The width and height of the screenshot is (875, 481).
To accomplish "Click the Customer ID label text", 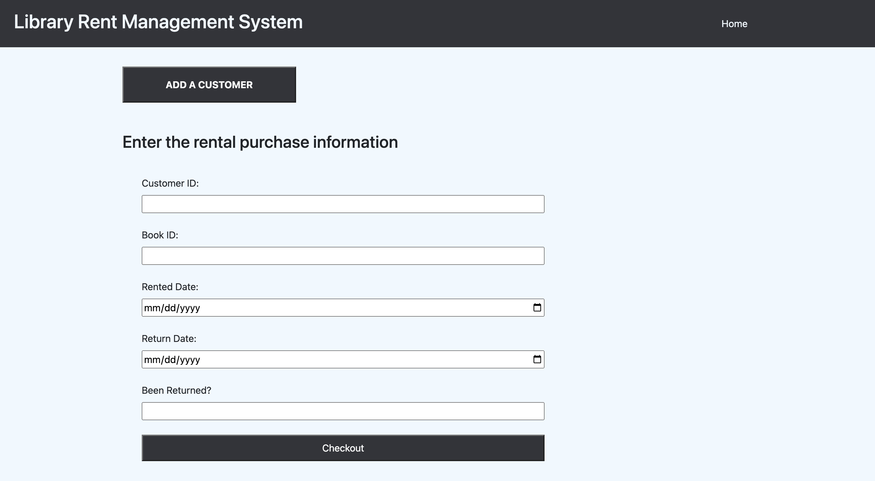I will pos(170,183).
